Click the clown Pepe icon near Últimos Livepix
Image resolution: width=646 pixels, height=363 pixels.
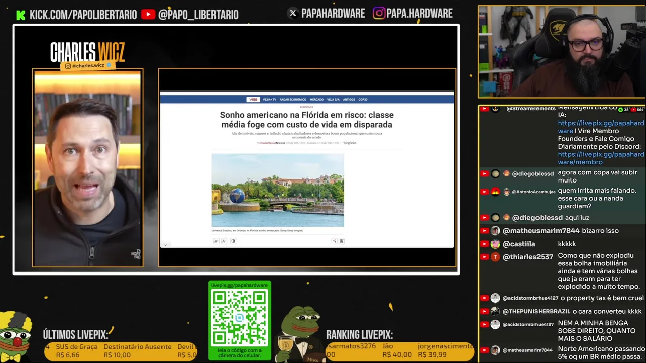[16, 336]
